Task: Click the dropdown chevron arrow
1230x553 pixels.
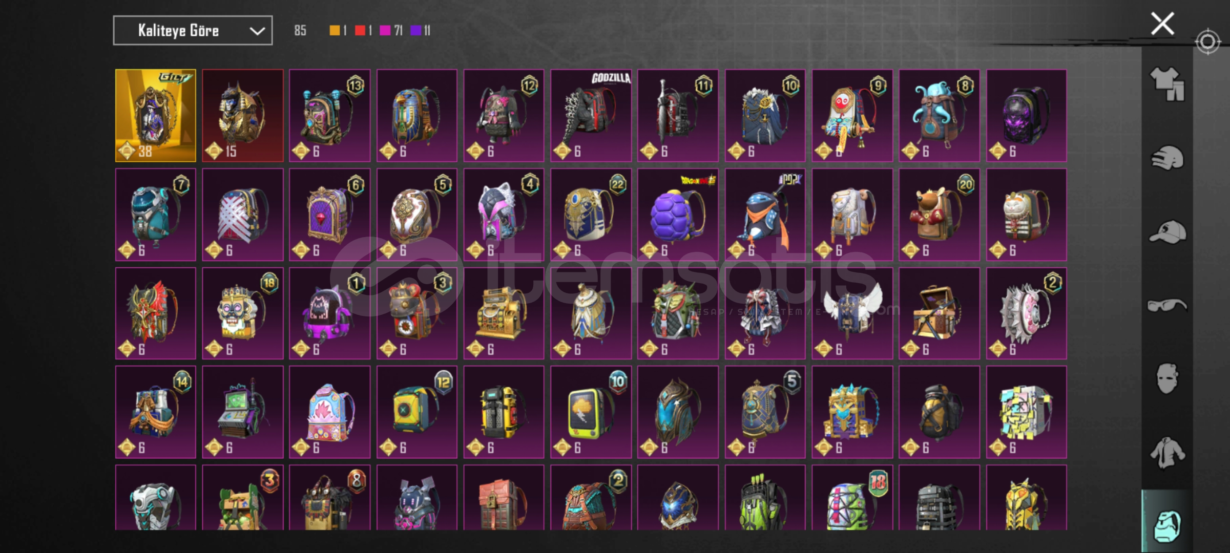Action: point(257,31)
